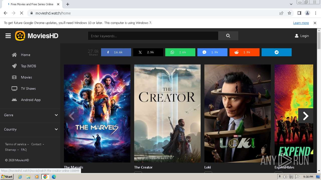Go back in browser history
The height and width of the screenshot is (180, 321).
click(x=6, y=13)
